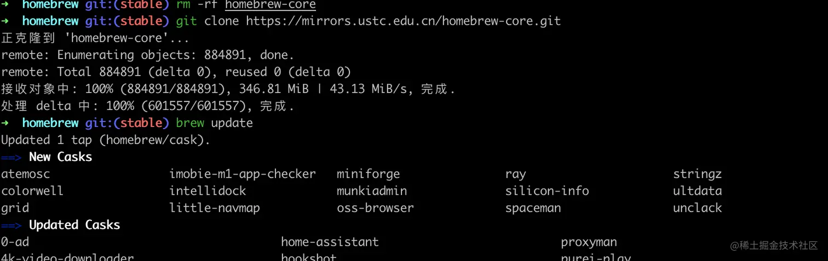Select the unclack cask entry

(x=697, y=208)
